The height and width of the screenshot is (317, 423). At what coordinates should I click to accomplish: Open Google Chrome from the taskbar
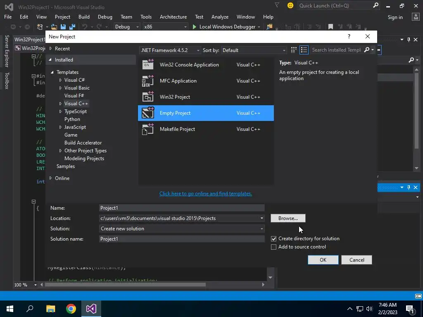click(x=71, y=309)
